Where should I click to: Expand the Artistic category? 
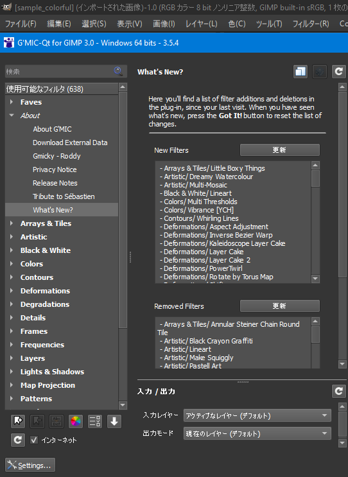pyautogui.click(x=12, y=237)
